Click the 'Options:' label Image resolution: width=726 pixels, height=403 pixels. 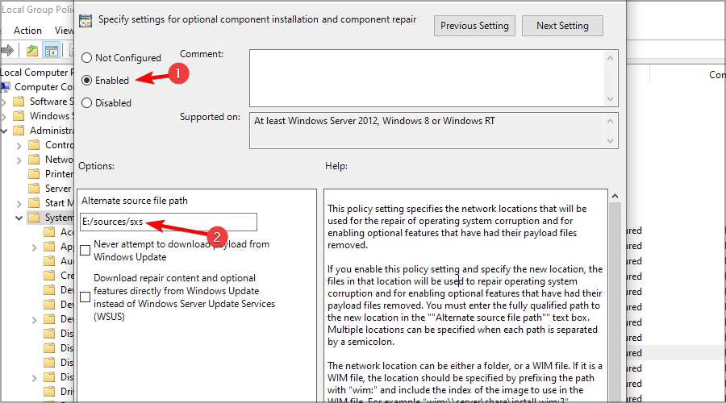tap(96, 166)
